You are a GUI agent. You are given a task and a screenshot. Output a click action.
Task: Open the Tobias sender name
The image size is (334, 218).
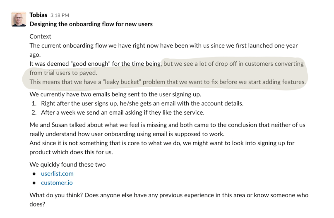pos(38,15)
